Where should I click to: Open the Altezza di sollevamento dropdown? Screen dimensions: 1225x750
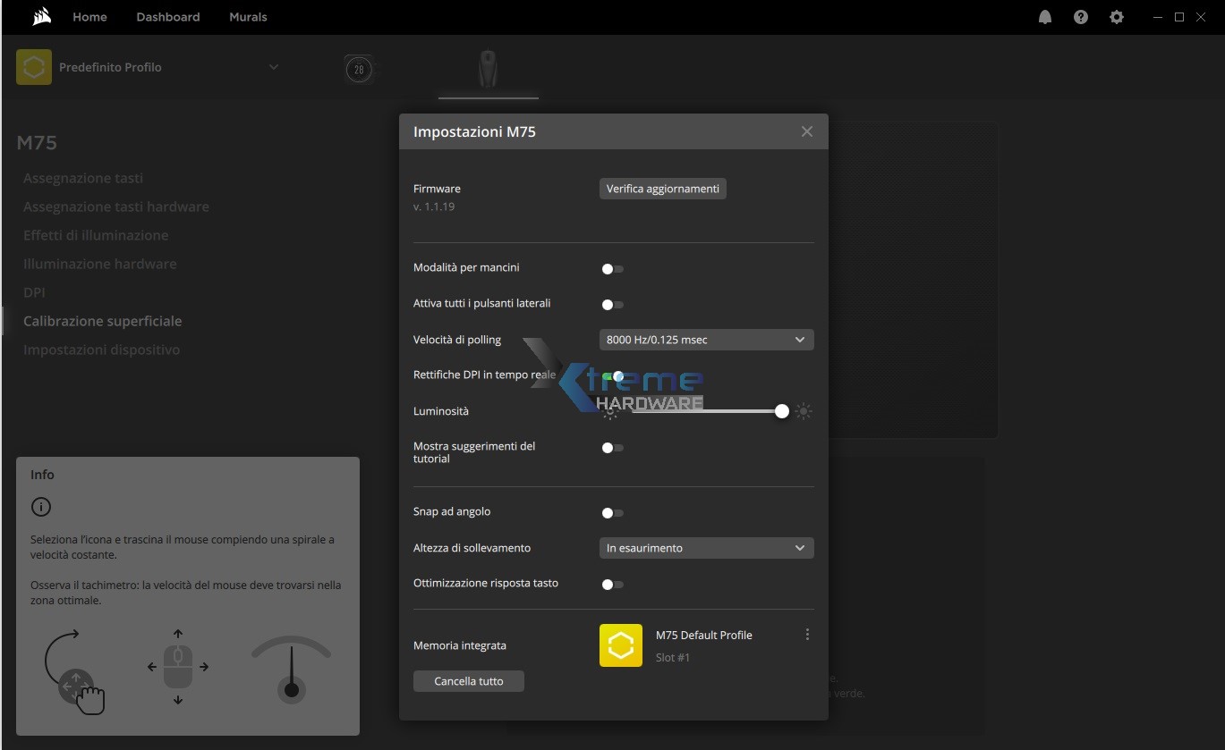706,548
